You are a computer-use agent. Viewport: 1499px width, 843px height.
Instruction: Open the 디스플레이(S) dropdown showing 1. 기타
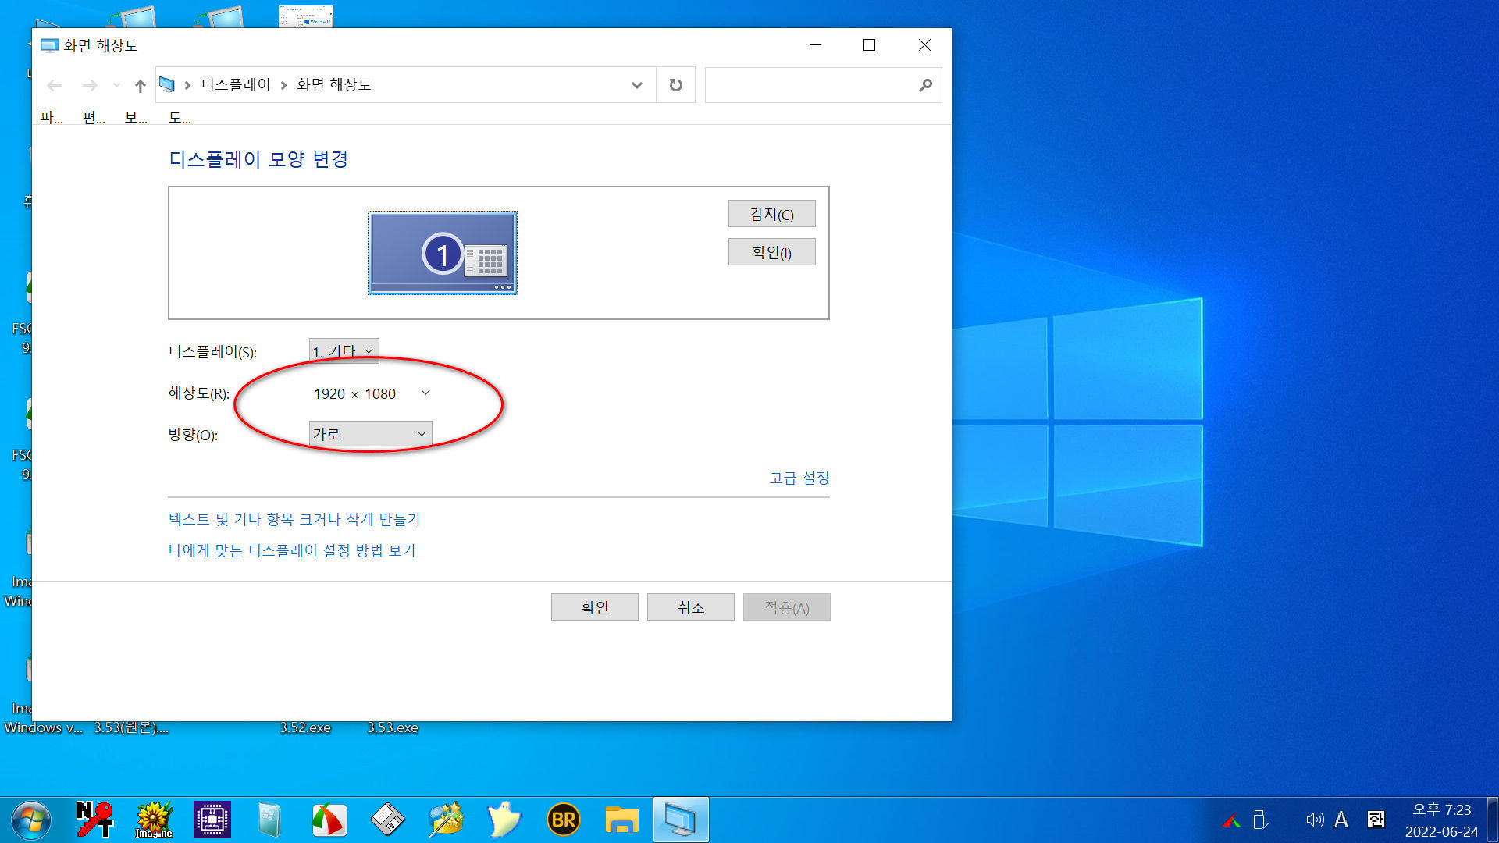pyautogui.click(x=344, y=351)
